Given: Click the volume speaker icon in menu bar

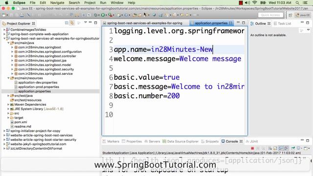Looking at the screenshot, I should pos(247,3).
